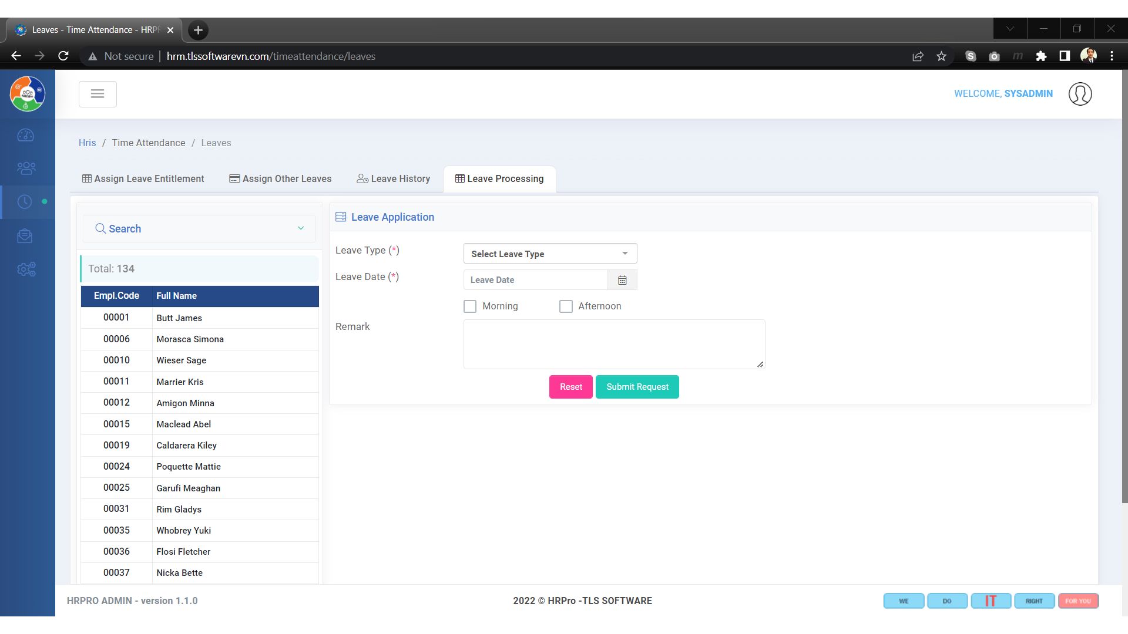Open the employees group icon in sidebar

[26, 169]
